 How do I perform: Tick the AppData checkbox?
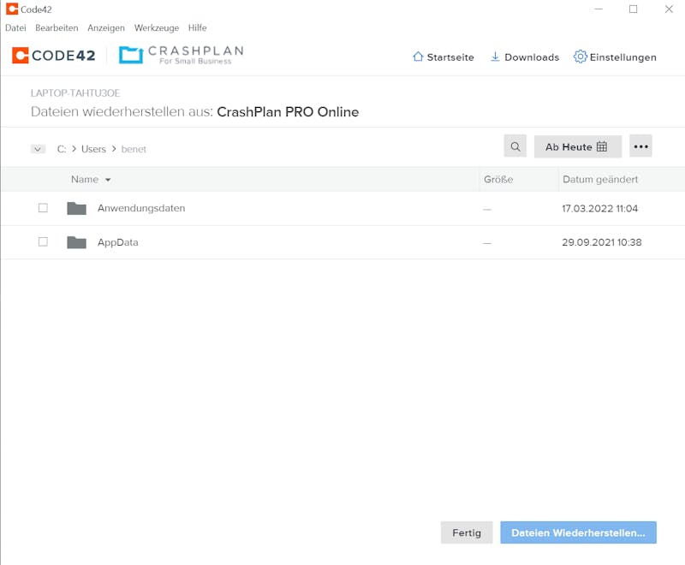(43, 242)
